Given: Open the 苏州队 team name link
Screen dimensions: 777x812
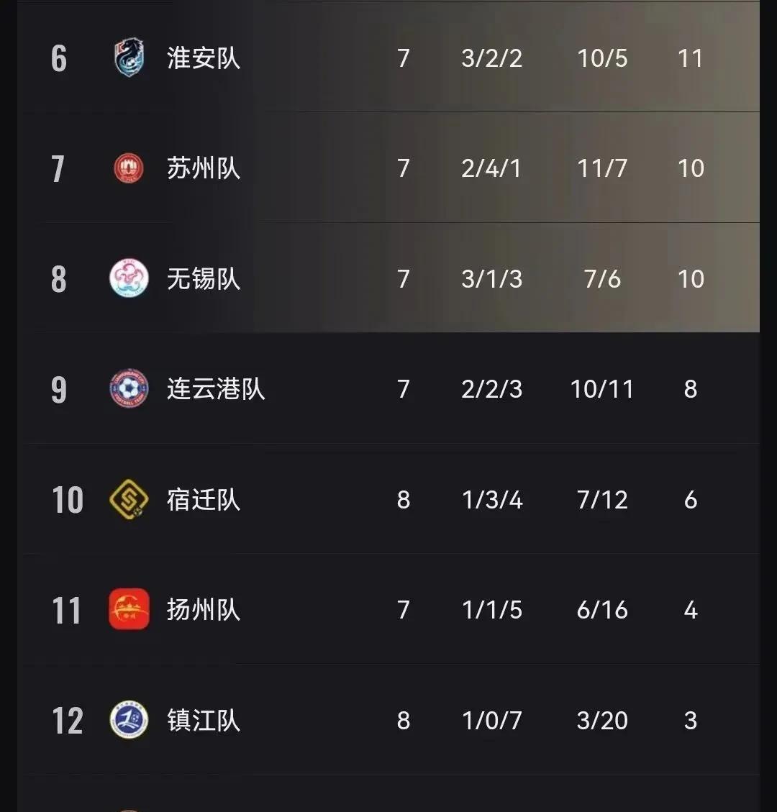Looking at the screenshot, I should point(204,169).
